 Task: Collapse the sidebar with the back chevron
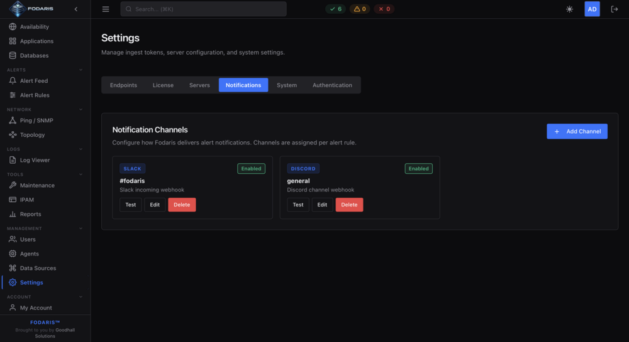(76, 9)
